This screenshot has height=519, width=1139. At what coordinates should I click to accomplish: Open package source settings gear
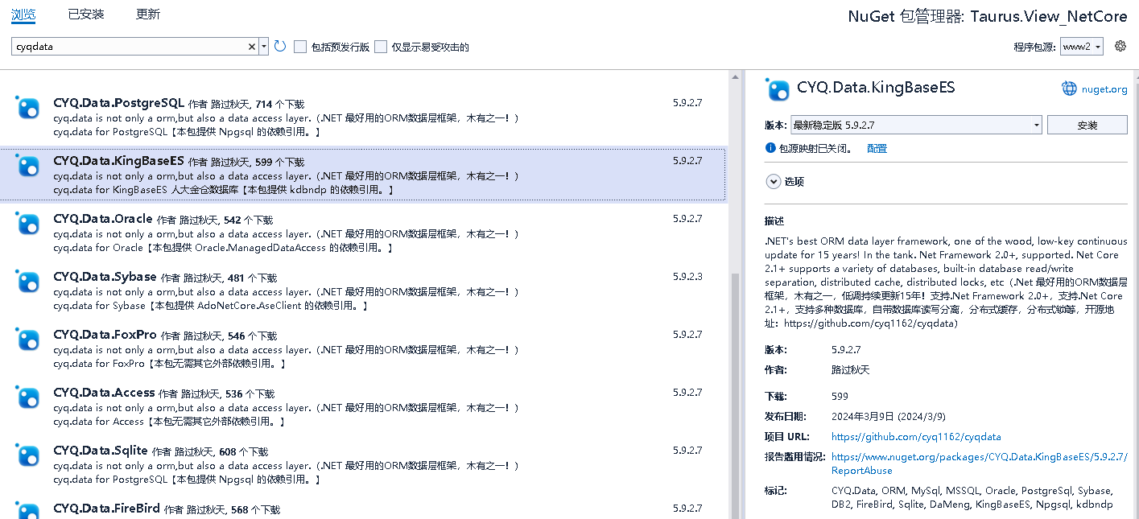click(x=1120, y=46)
